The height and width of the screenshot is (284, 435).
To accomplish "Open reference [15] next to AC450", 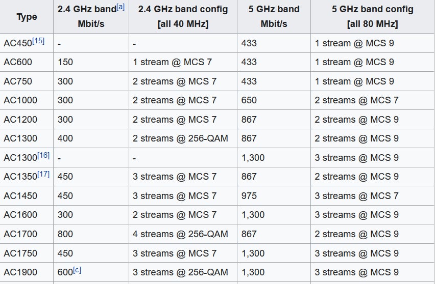I will pyautogui.click(x=38, y=41).
